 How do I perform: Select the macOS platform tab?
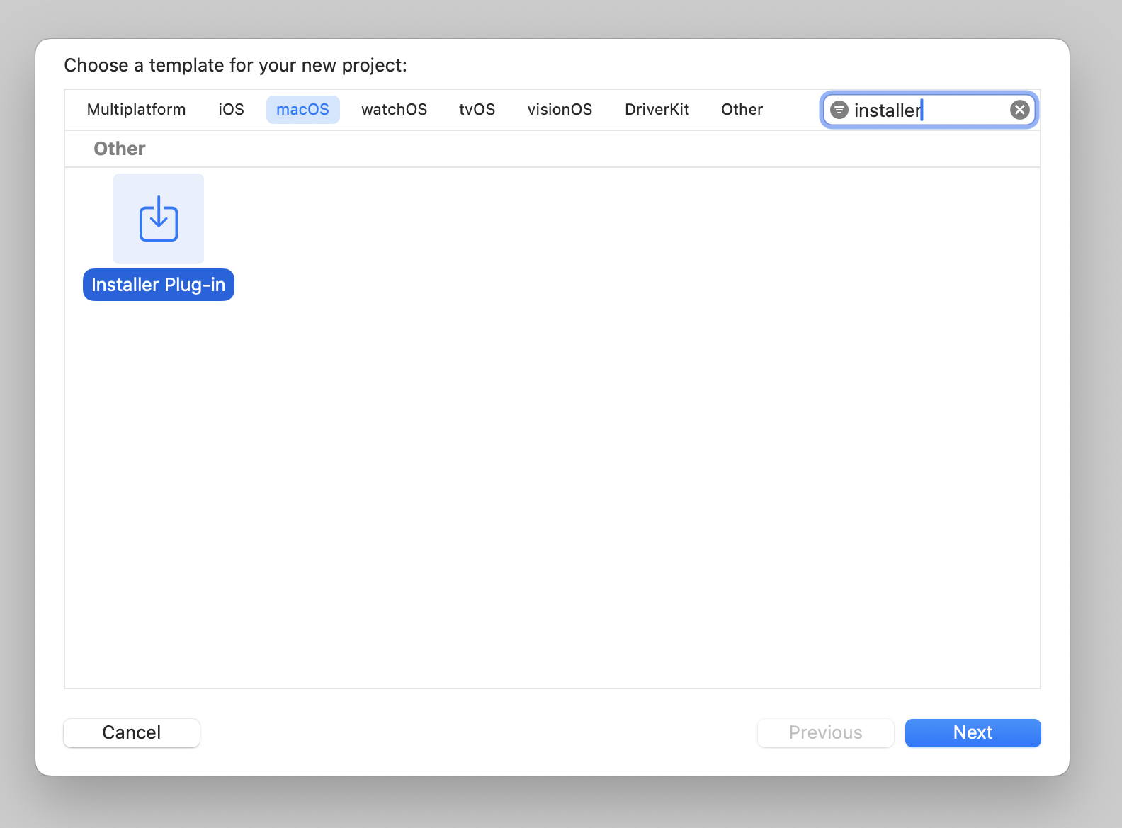pyautogui.click(x=302, y=110)
